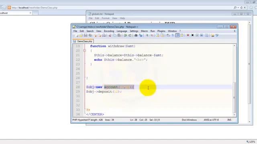Click the Stop recording black square icon
Image resolution: width=257 pixels, height=144 pixels.
coord(192,36)
